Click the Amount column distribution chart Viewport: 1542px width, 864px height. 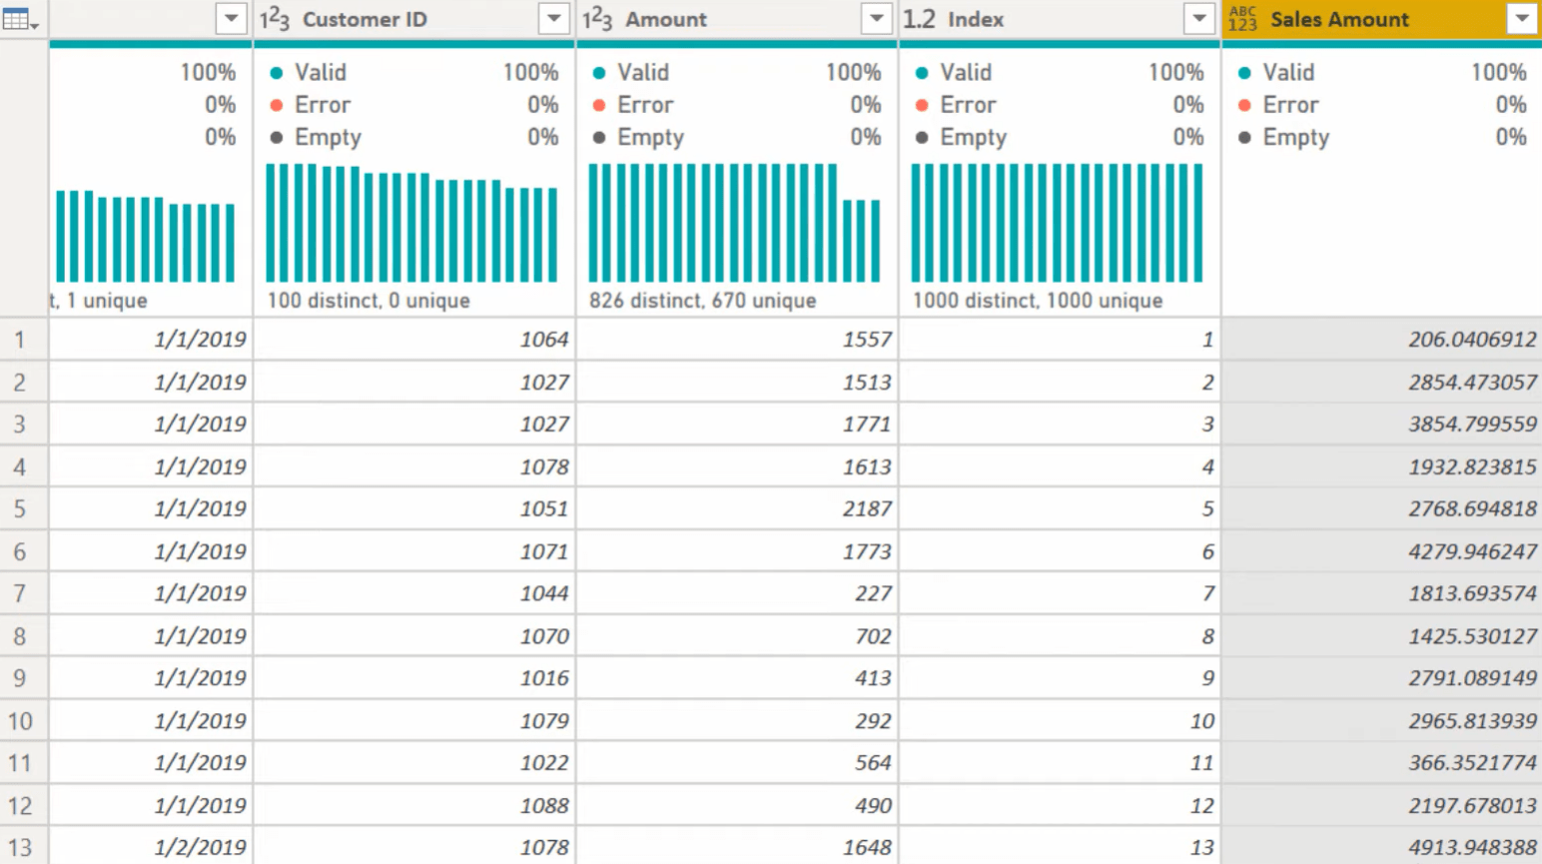[x=734, y=223]
